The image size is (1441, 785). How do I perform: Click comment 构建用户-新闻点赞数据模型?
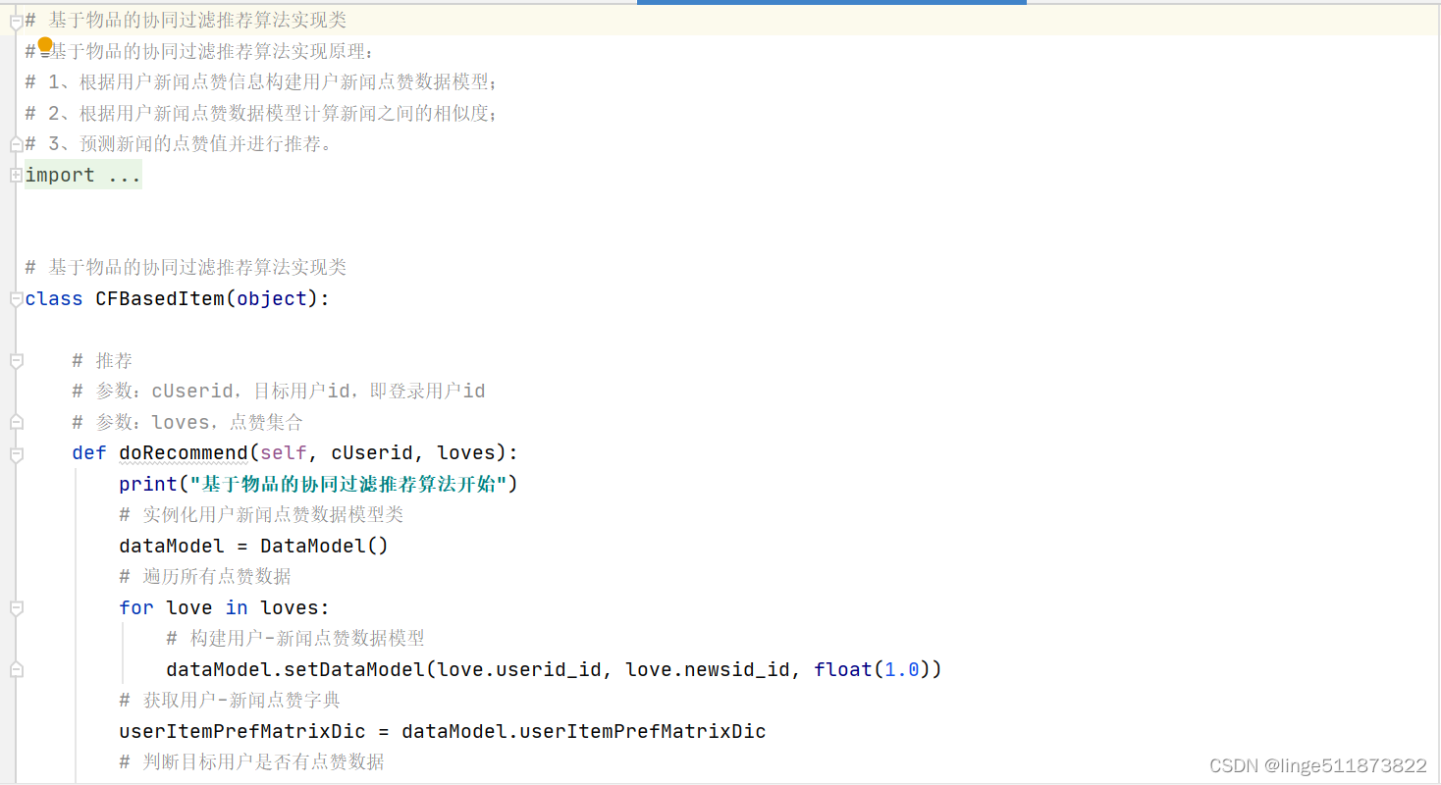[295, 638]
